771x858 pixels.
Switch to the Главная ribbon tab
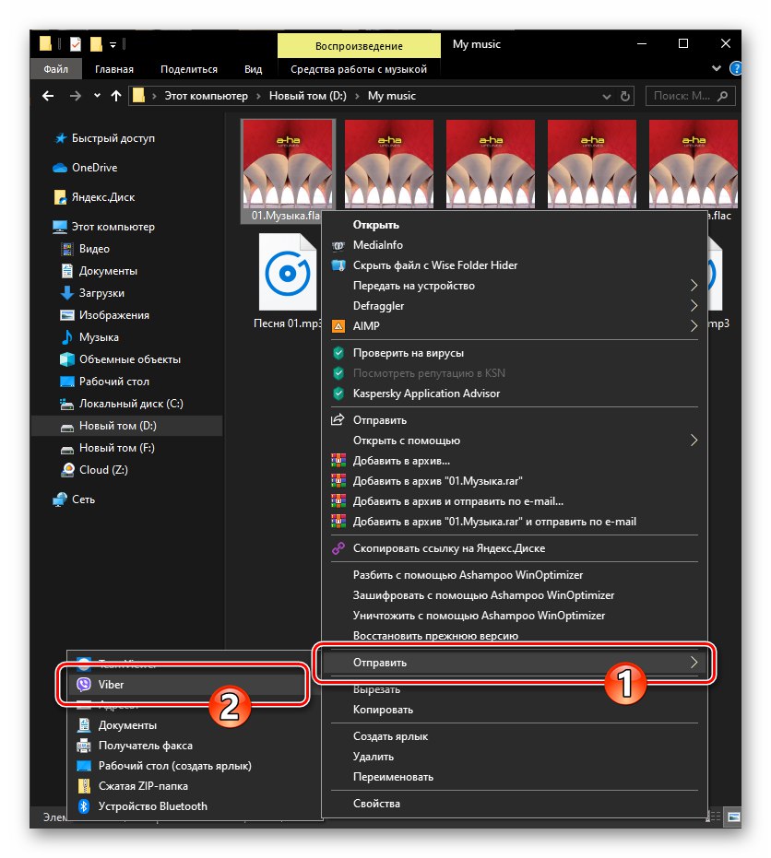coord(114,69)
